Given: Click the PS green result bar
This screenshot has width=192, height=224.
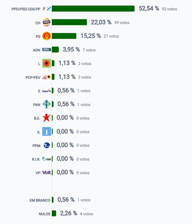Looking at the screenshot, I should [64, 36].
